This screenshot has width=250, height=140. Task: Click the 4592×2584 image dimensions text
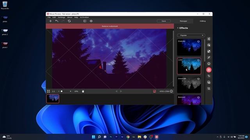click(x=164, y=91)
